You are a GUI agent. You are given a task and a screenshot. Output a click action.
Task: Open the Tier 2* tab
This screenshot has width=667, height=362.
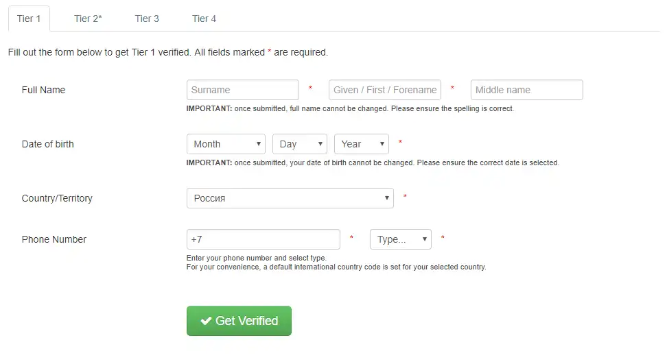point(88,19)
